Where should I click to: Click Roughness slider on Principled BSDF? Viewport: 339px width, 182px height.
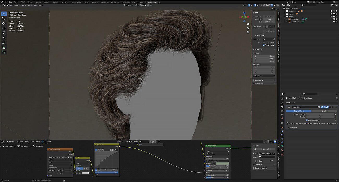218,177
